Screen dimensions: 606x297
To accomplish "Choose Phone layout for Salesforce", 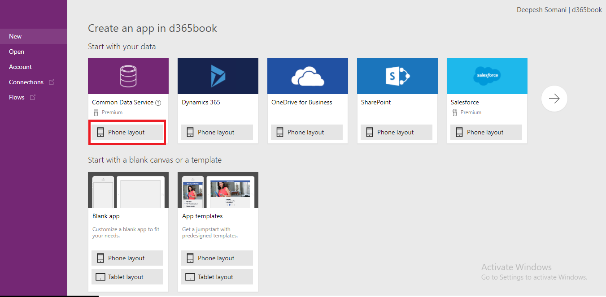I will click(486, 132).
